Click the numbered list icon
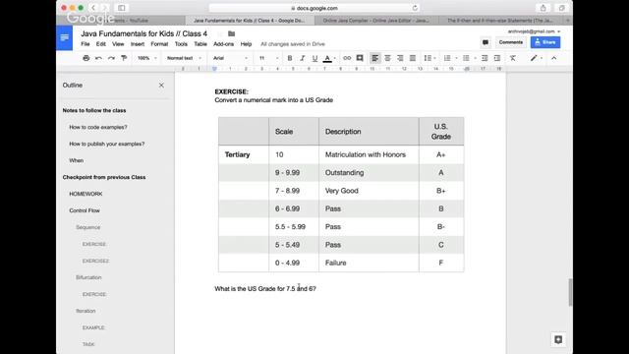Viewport: 629px width, 354px height. click(447, 58)
